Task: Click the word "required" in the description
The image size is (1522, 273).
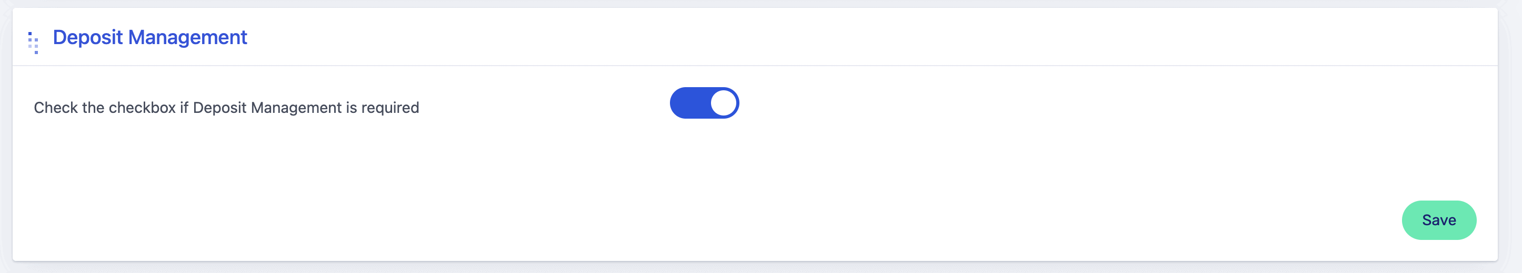Action: (x=390, y=108)
